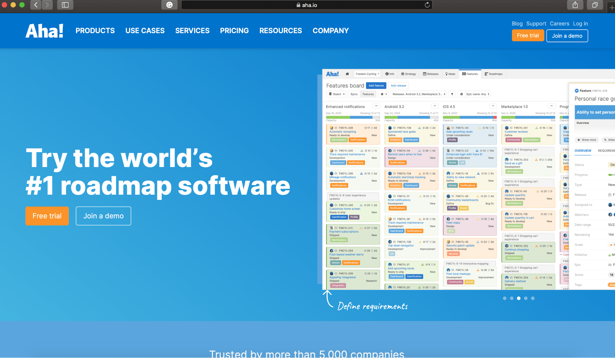Select the last carousel dot
615x358 pixels.
[533, 298]
